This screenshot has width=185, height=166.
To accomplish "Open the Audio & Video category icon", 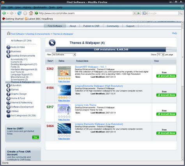I will tap(9, 47).
